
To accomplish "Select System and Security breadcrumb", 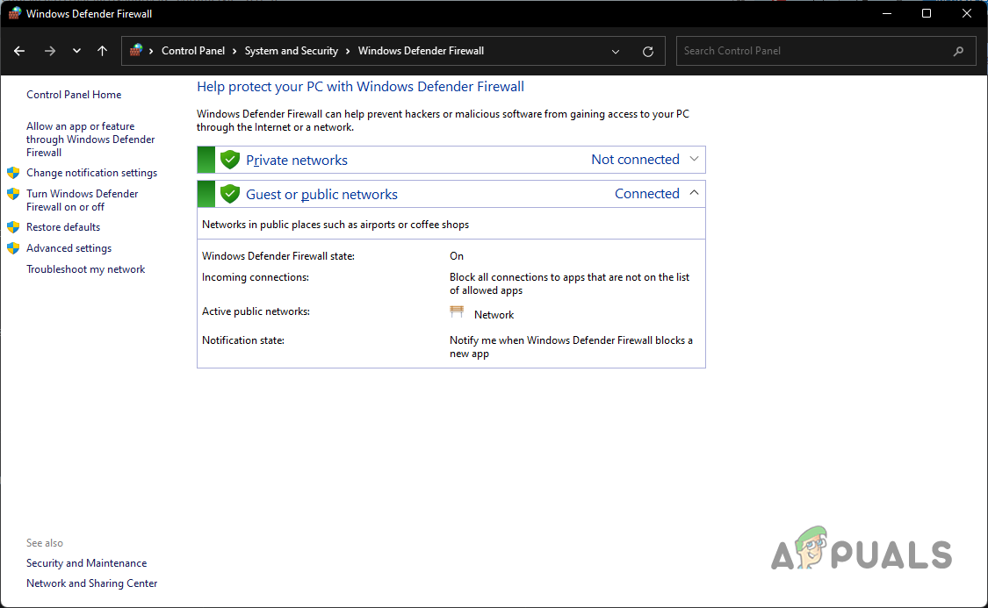I will pyautogui.click(x=291, y=51).
